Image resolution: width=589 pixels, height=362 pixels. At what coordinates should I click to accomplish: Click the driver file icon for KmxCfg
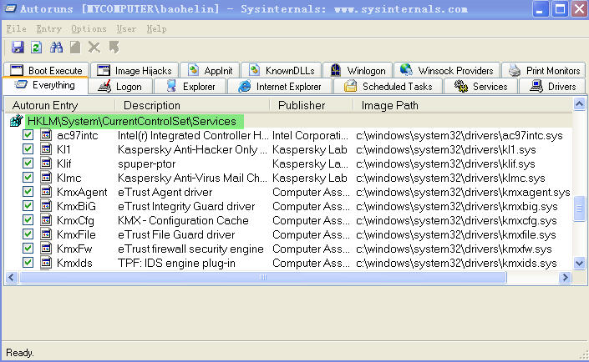click(x=46, y=220)
